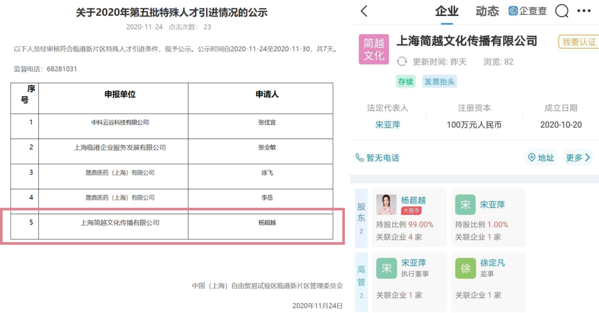Click the phone icon next to 暂无电话

click(359, 158)
